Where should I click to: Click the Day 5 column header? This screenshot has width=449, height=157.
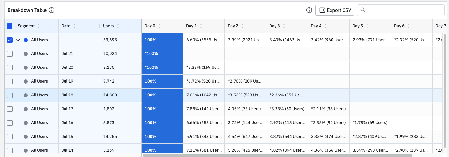[358, 26]
